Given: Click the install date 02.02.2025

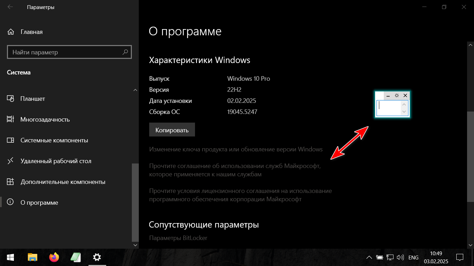Looking at the screenshot, I should click(242, 101).
